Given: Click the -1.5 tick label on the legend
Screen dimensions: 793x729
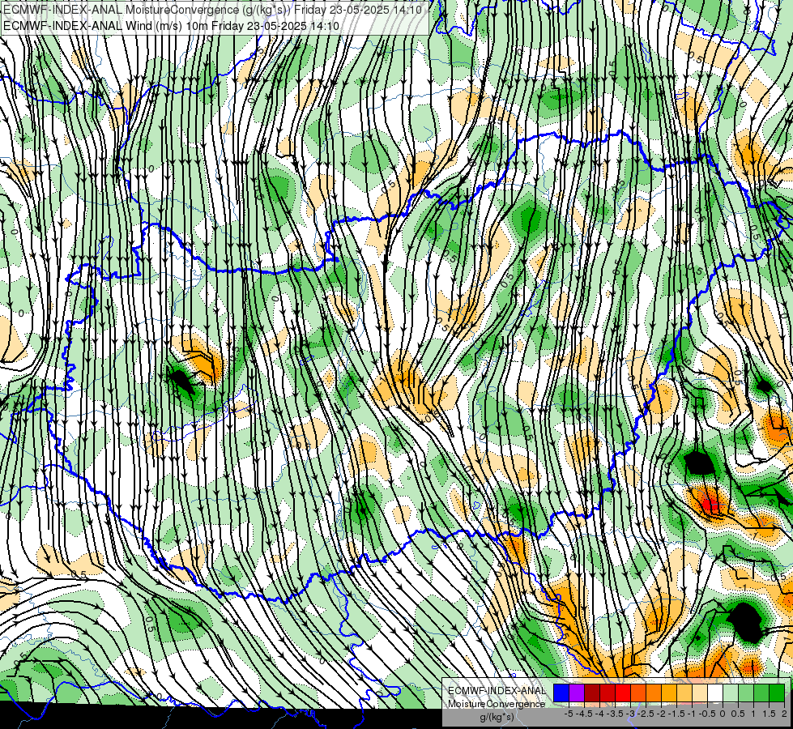Looking at the screenshot, I should click(676, 714).
